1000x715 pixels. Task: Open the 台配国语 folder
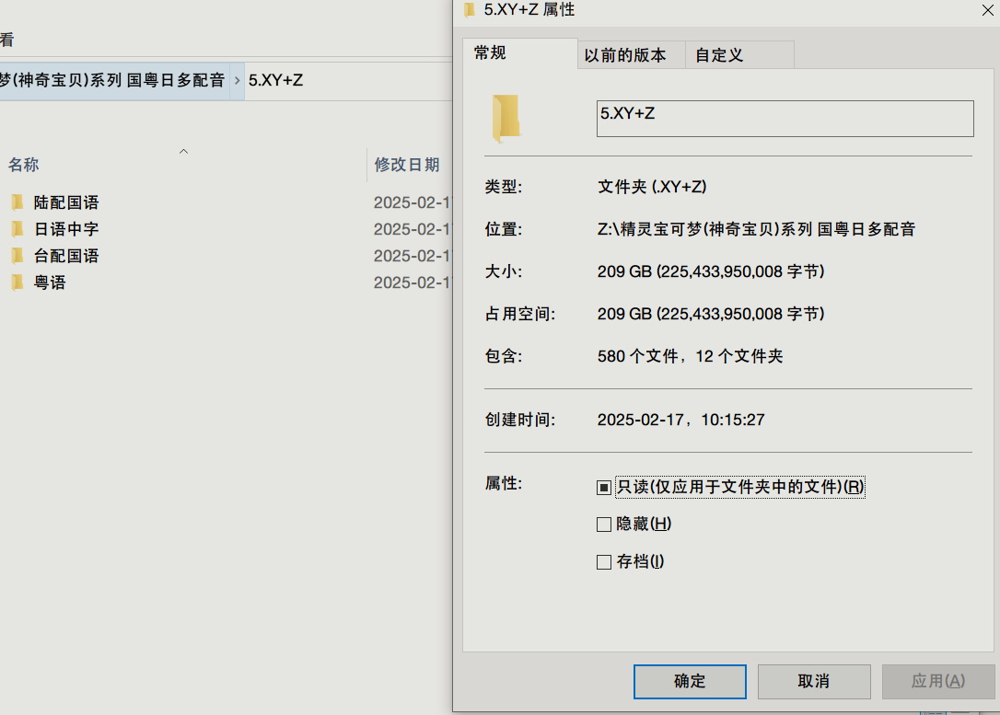point(66,255)
